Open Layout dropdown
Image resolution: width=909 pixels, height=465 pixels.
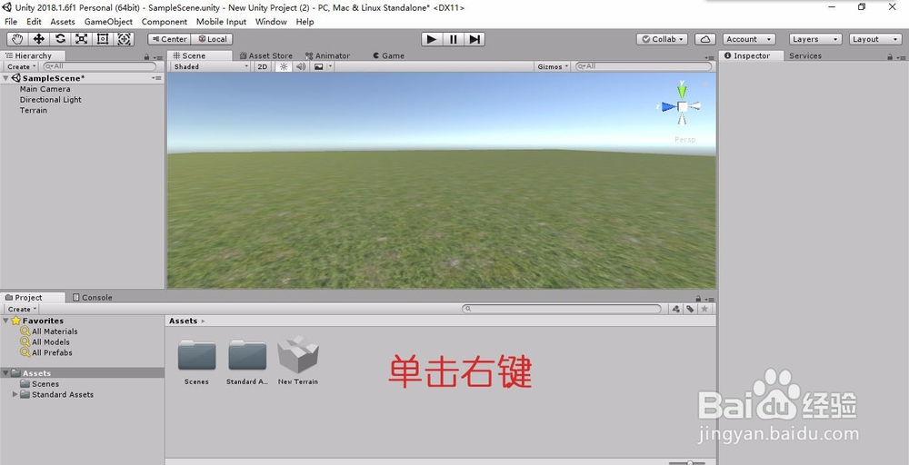click(x=875, y=39)
